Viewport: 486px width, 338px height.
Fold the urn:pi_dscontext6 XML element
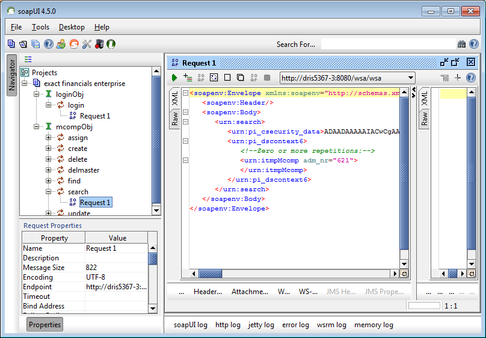coord(185,141)
